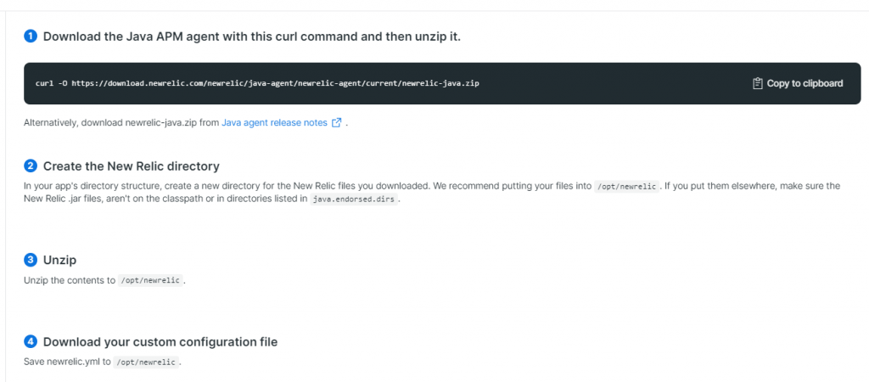
Task: Click /opt/newrelic path in the Unzip step
Action: pos(150,280)
